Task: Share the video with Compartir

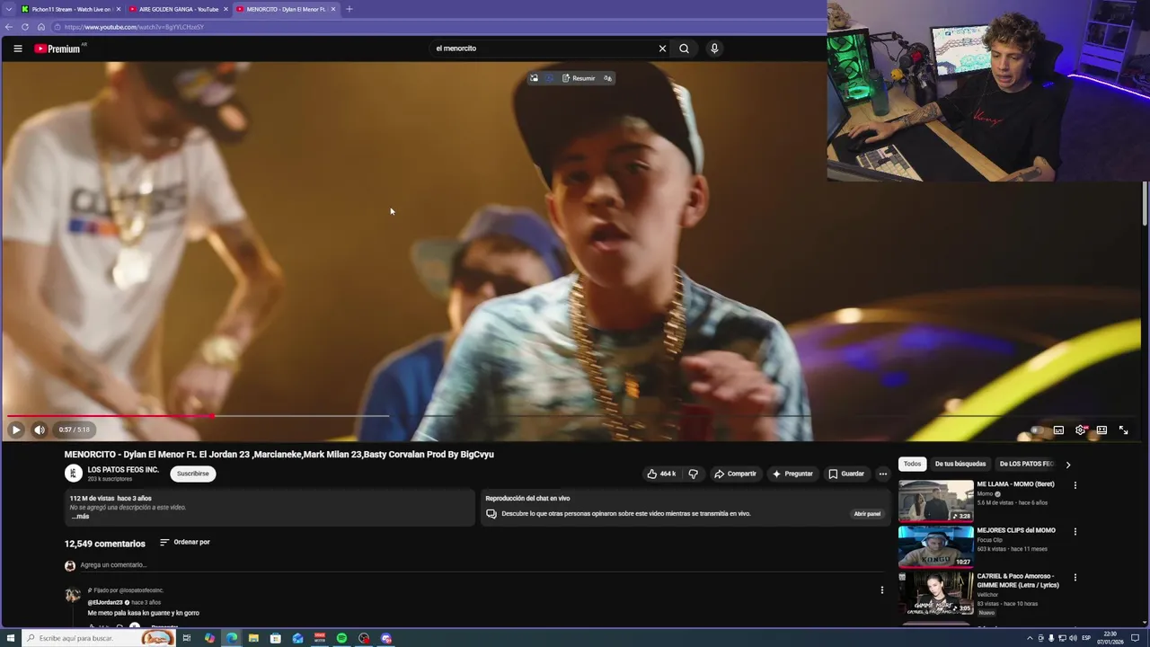Action: (735, 474)
